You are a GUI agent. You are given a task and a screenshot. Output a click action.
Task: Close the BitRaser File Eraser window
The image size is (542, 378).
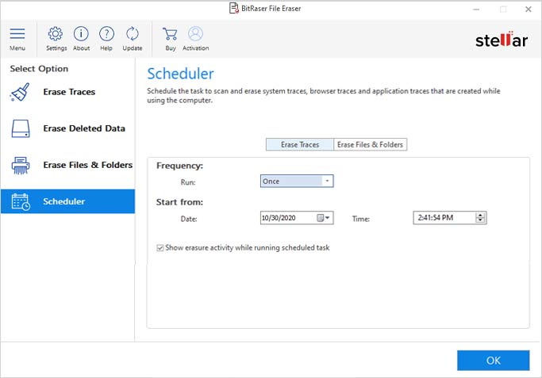529,10
